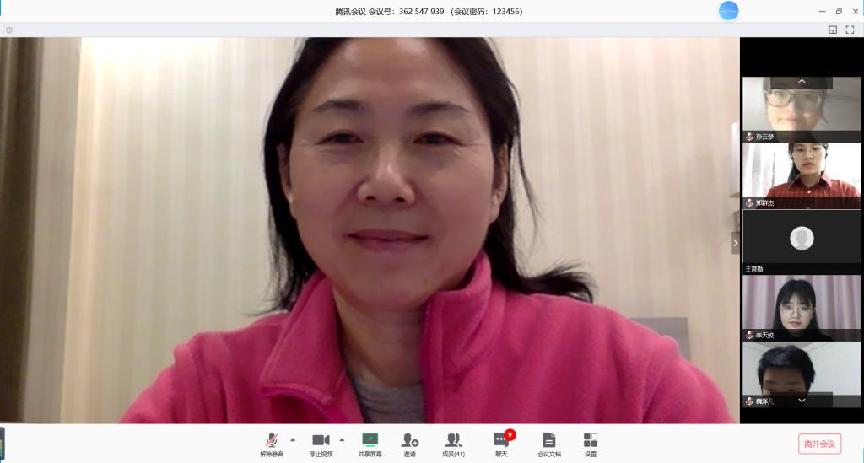864x463 pixels.
Task: Open the Invite (邀请) dialog
Action: 410,444
